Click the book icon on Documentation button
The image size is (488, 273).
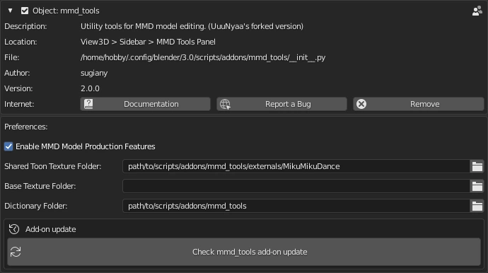[x=88, y=104]
